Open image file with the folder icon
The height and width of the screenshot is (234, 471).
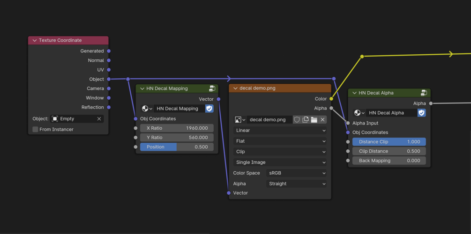[314, 120]
